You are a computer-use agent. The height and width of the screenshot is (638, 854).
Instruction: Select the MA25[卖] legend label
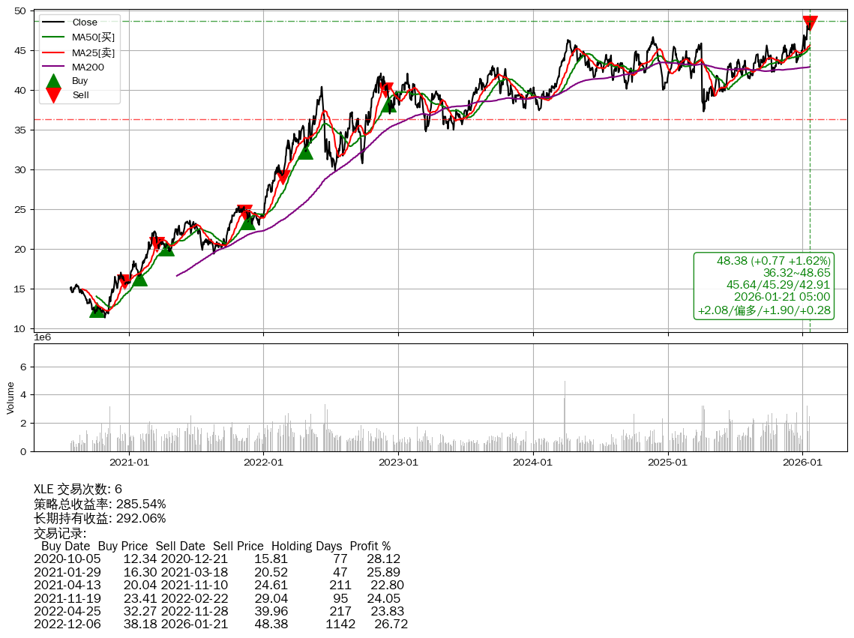point(93,52)
